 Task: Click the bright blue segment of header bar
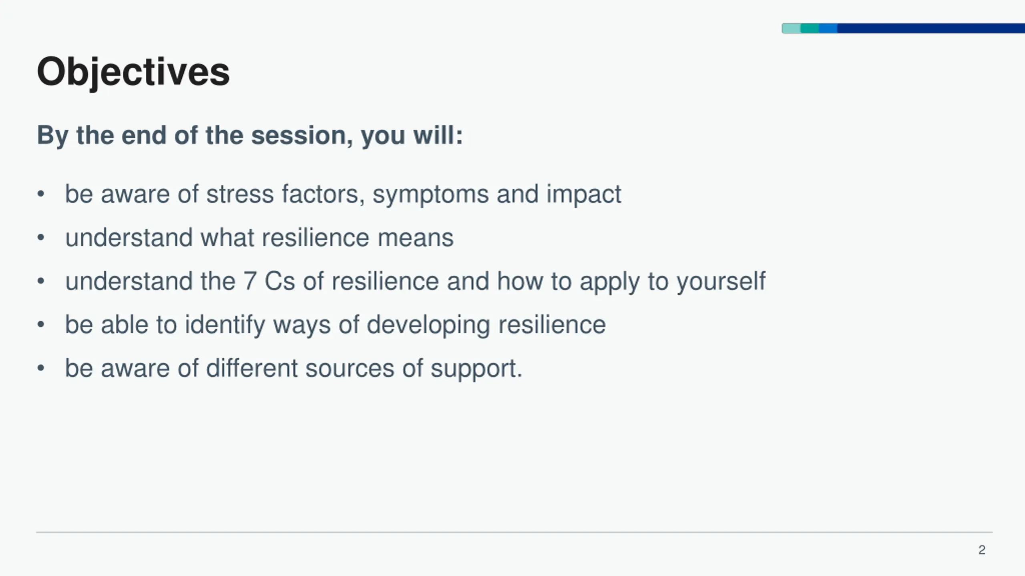point(828,28)
